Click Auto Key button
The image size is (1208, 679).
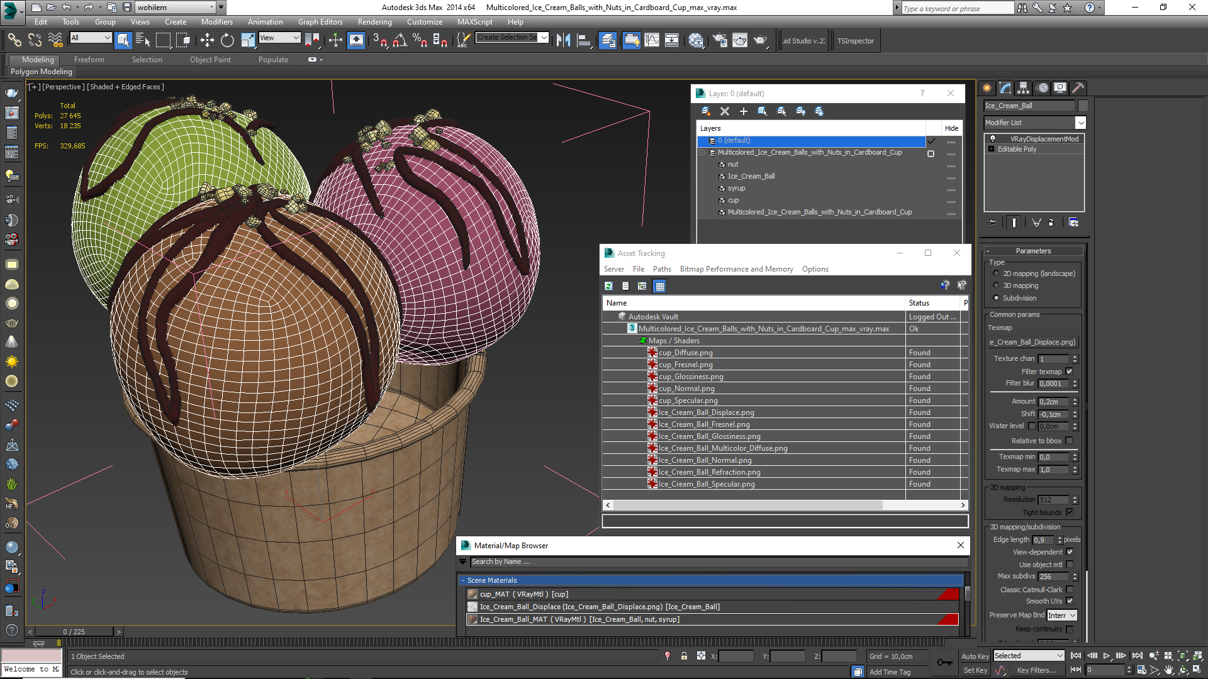975,656
